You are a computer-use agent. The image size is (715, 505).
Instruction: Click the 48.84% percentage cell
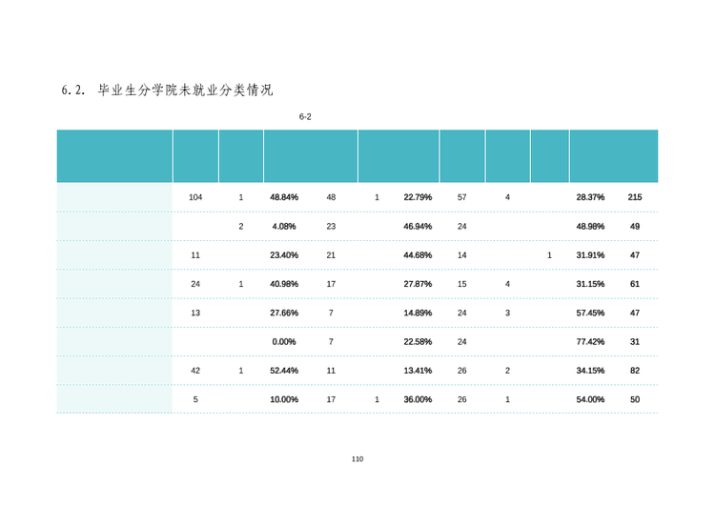[x=284, y=197]
